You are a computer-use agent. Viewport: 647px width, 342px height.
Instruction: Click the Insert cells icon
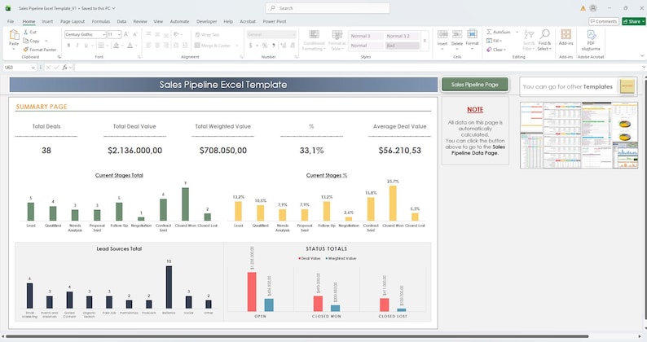pyautogui.click(x=442, y=34)
